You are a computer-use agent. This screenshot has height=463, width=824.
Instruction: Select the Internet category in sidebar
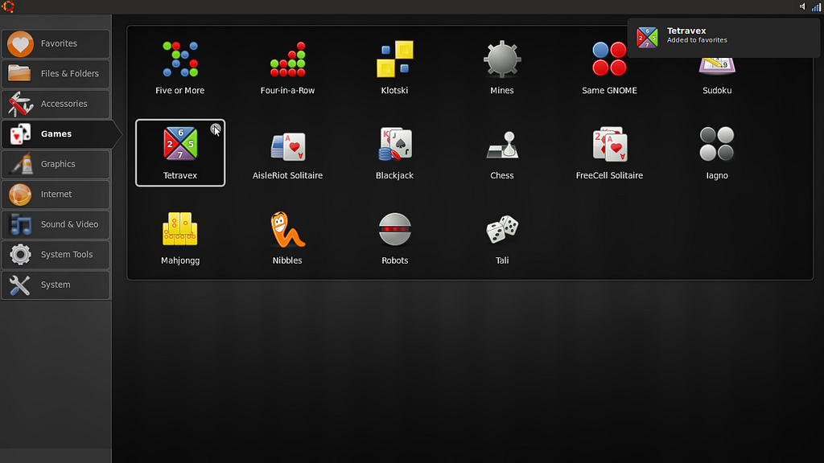tap(56, 195)
